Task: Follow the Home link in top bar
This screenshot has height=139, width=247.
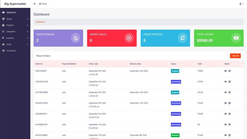Action: coord(43,4)
